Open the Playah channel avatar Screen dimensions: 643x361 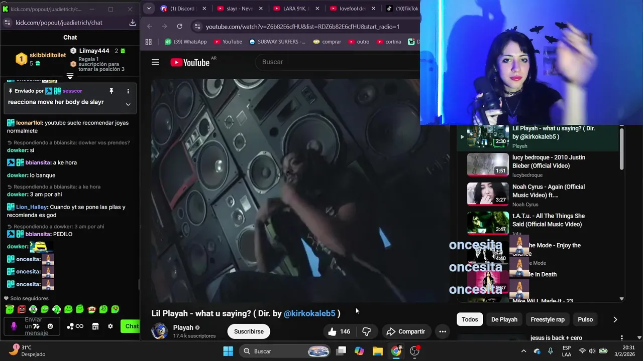point(159,331)
